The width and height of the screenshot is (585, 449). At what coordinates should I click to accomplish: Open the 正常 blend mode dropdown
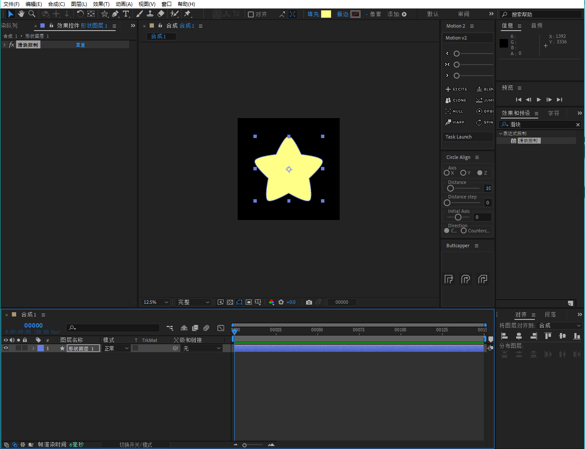click(x=116, y=348)
